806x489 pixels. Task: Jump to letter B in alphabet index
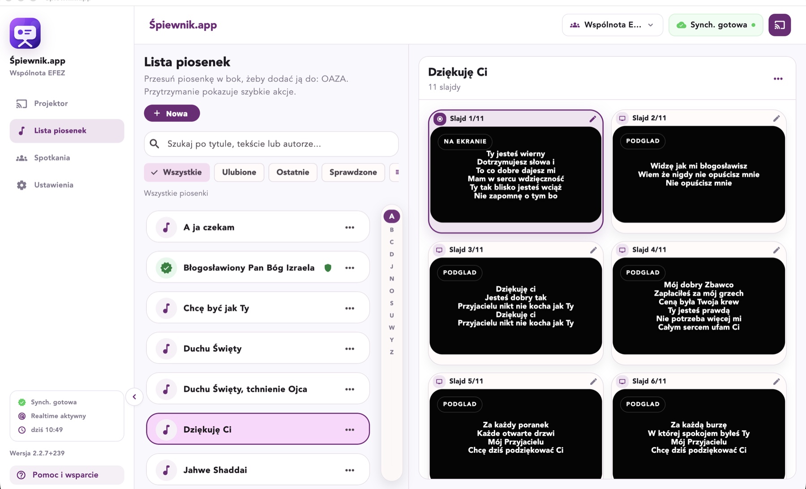(x=392, y=230)
